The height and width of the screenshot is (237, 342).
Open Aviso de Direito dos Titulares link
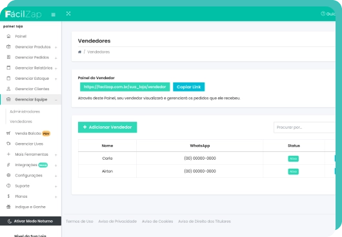205,222
